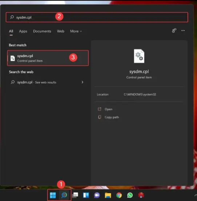
Task: Click the search box containing sysdm.cpl
Action: 97,17
